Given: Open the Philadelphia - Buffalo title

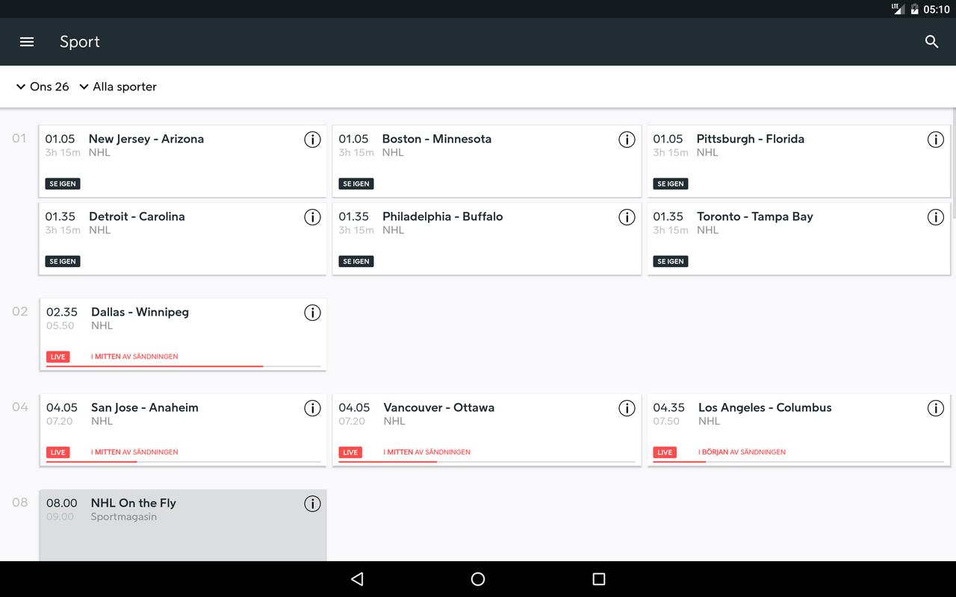Looking at the screenshot, I should click(x=443, y=216).
